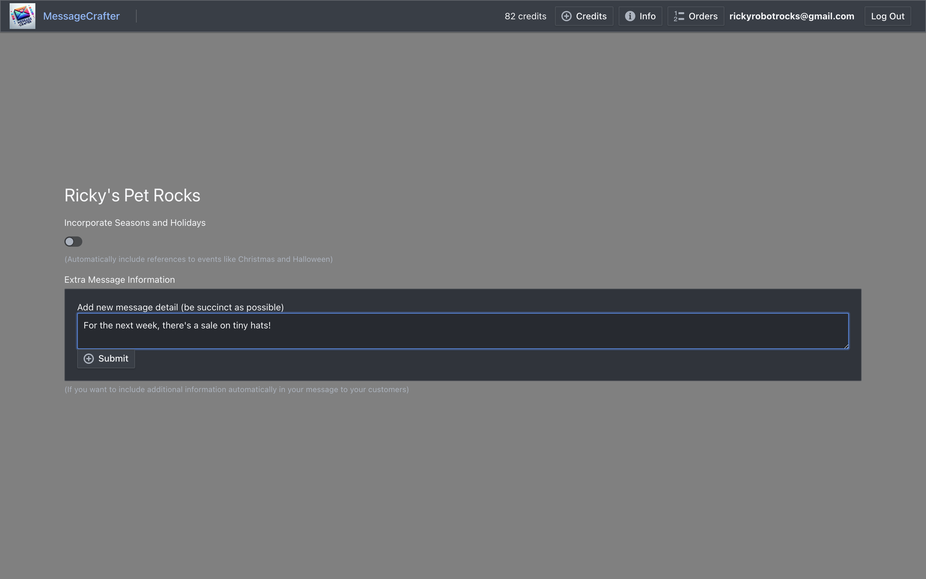The height and width of the screenshot is (579, 926).
Task: Click the plus icon on the Submit button
Action: [x=89, y=358]
